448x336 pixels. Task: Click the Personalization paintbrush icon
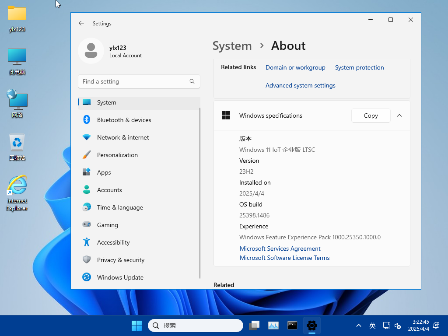[x=87, y=154]
